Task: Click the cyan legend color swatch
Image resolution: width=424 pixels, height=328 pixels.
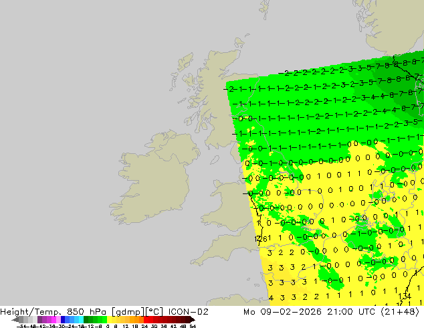Action: pos(81,319)
